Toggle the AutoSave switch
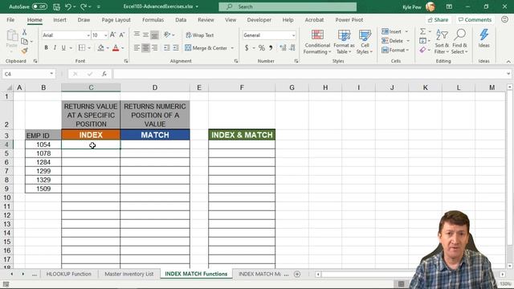514x289 pixels. [x=39, y=6]
